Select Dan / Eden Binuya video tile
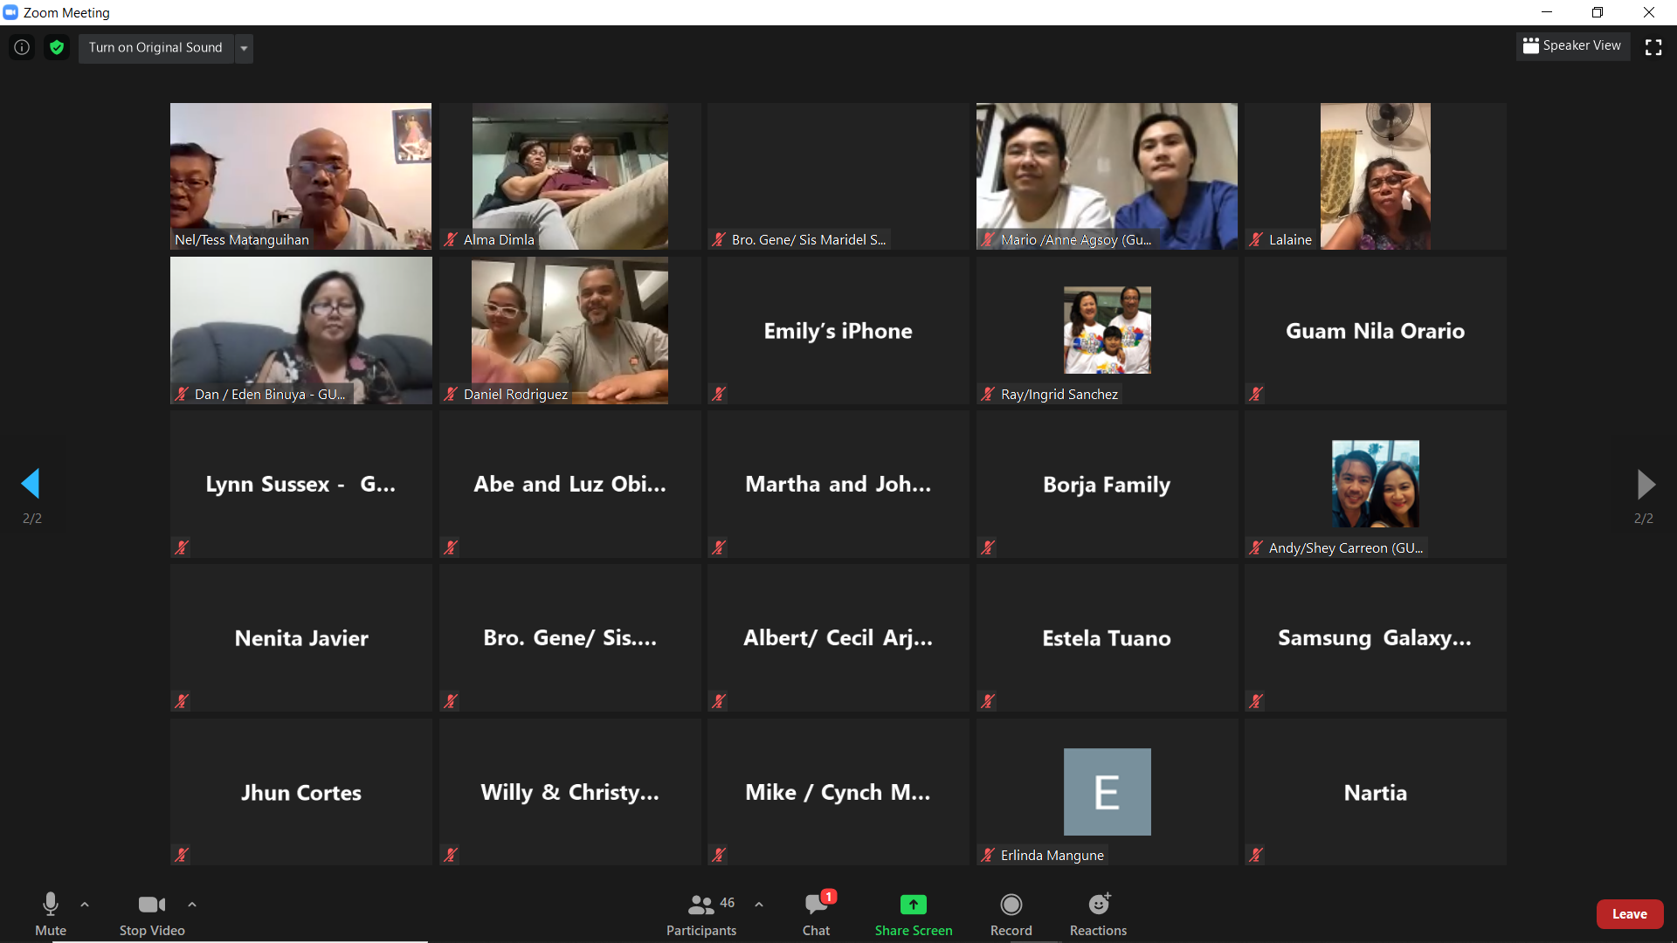 pos(300,330)
